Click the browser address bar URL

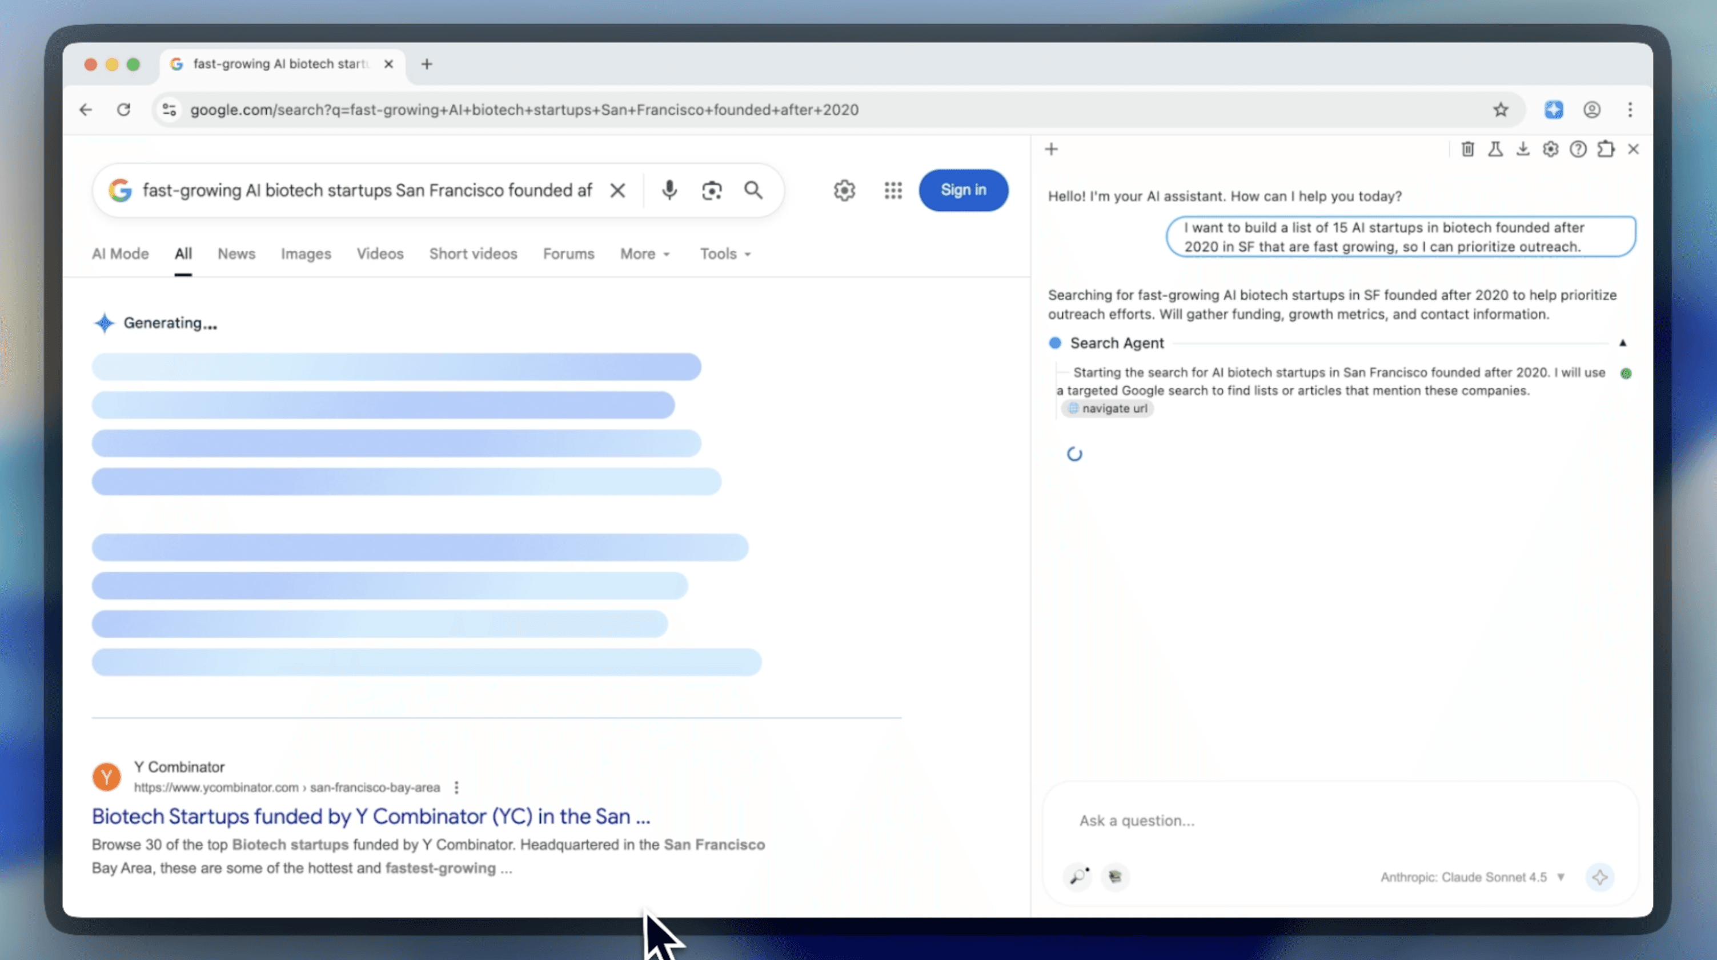tap(524, 109)
